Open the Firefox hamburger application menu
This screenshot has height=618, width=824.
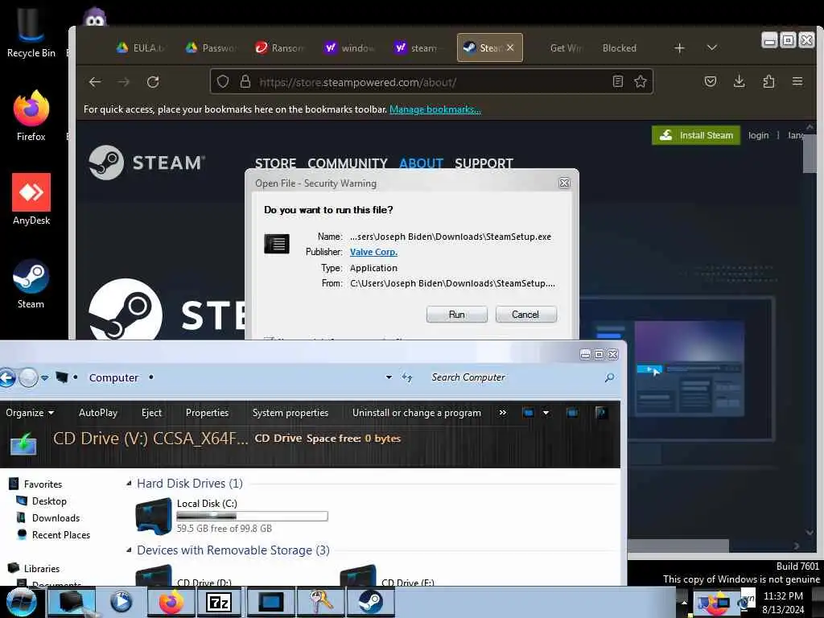[797, 81]
